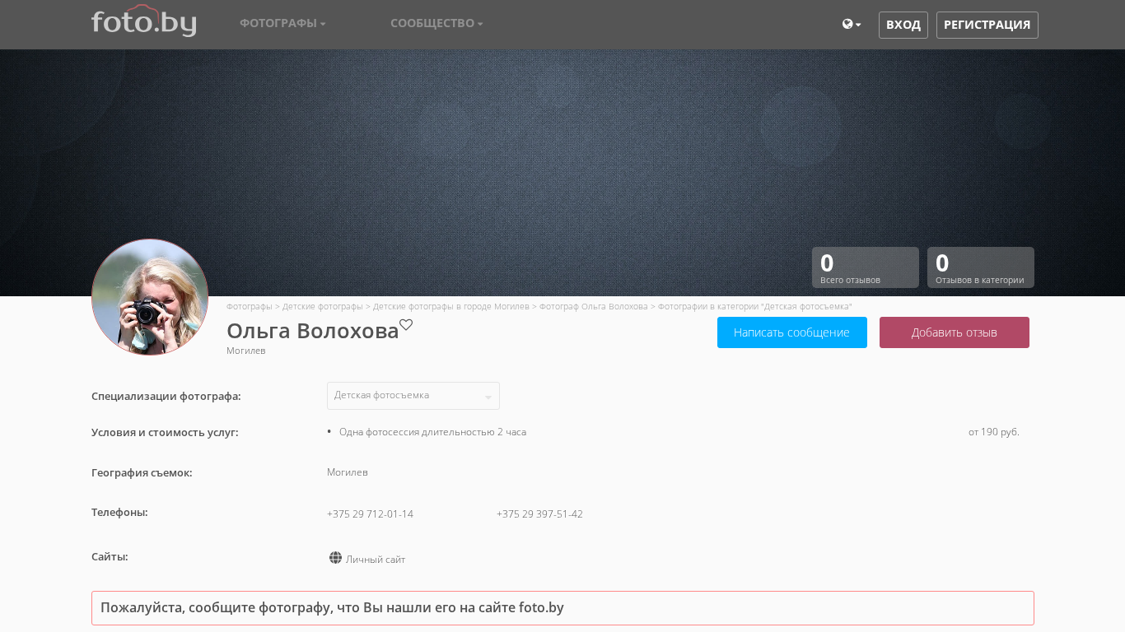1125x632 pixels.
Task: Click the globe icon beside Личный сайт
Action: pos(335,558)
